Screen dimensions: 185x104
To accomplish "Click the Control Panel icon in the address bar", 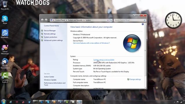I will 51,20.
